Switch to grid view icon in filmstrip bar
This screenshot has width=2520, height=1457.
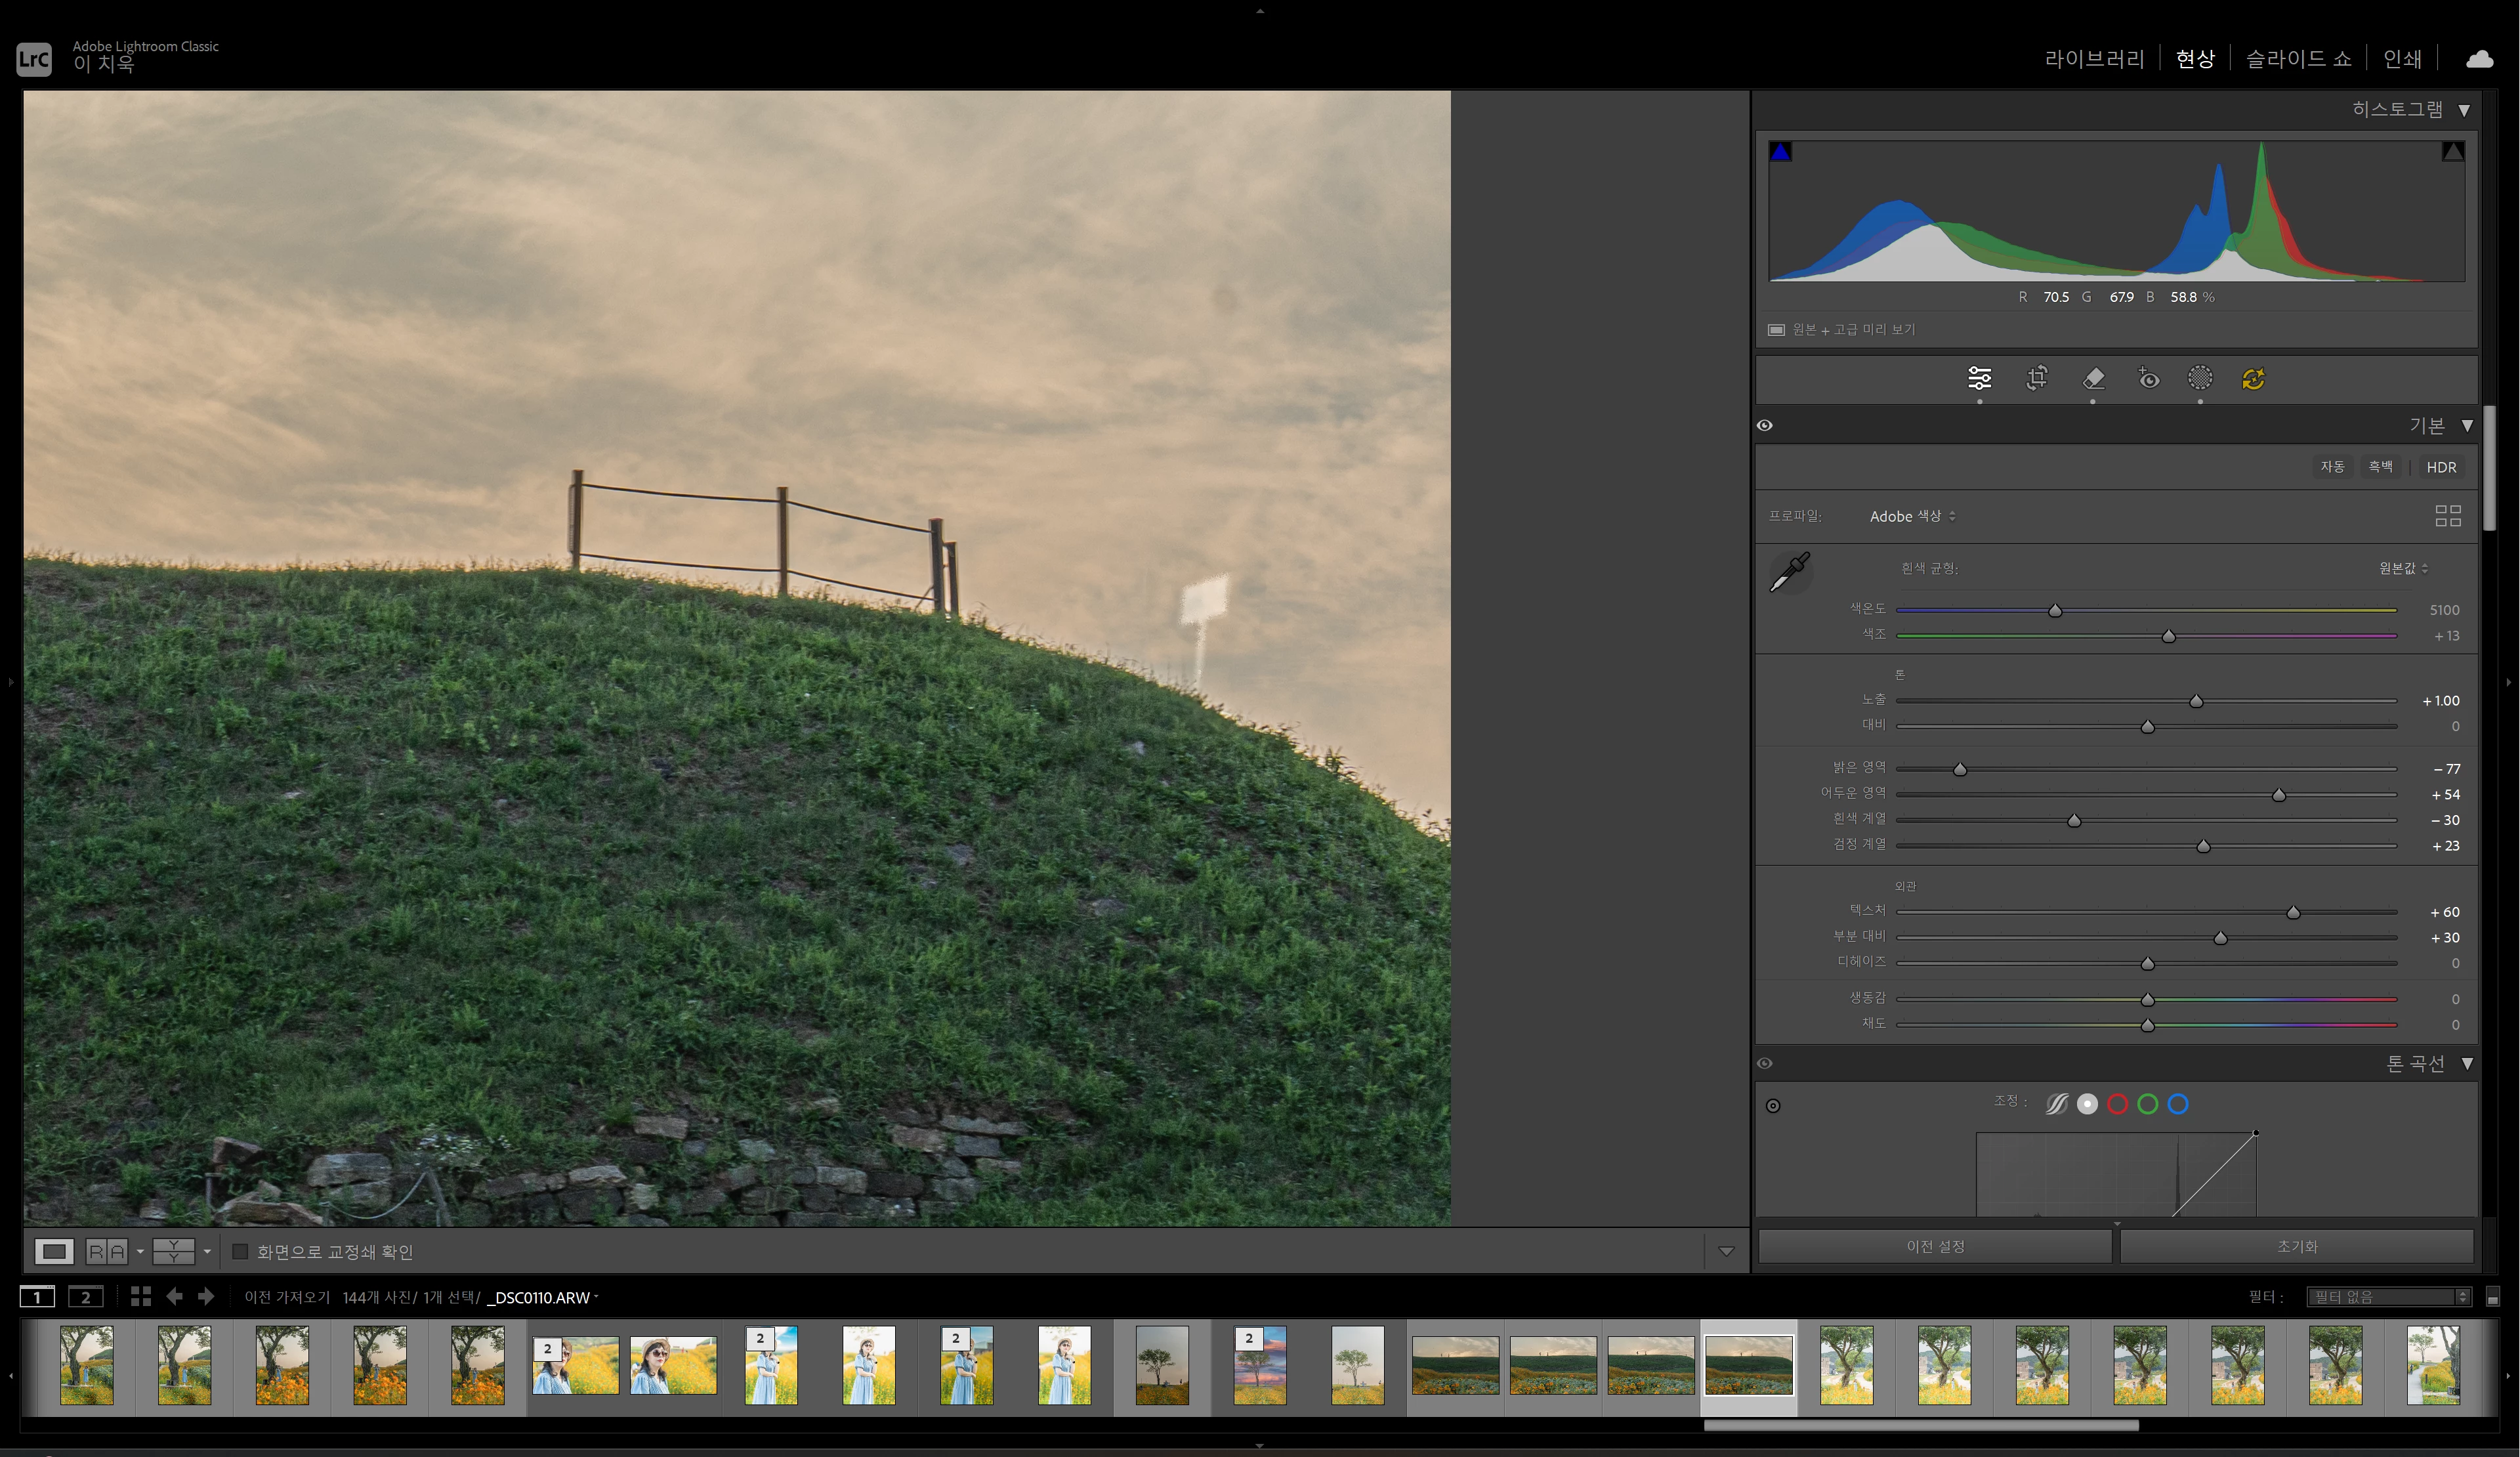140,1296
